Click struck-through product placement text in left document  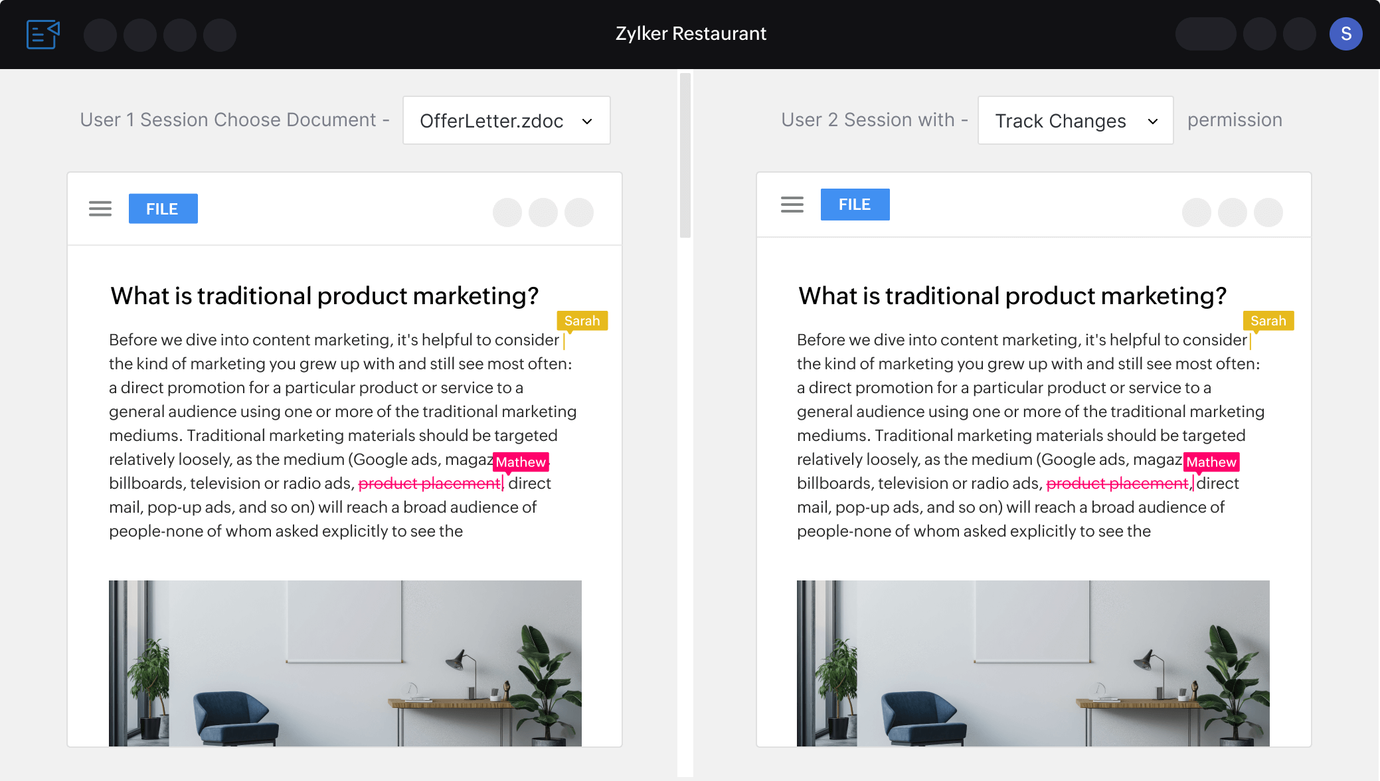click(429, 483)
